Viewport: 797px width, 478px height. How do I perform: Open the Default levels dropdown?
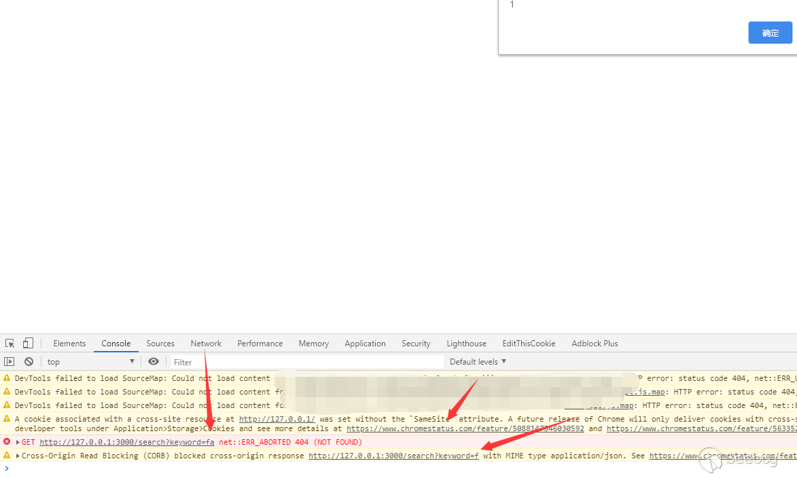(478, 362)
